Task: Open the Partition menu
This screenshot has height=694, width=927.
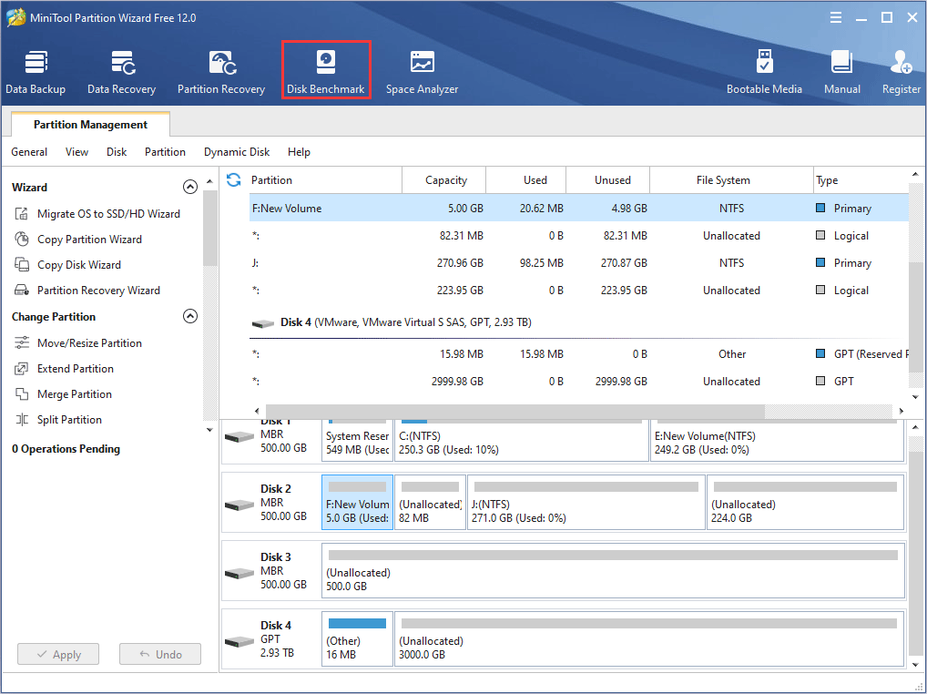Action: coord(165,152)
